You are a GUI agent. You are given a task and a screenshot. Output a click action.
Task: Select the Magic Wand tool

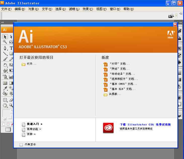(5, 42)
